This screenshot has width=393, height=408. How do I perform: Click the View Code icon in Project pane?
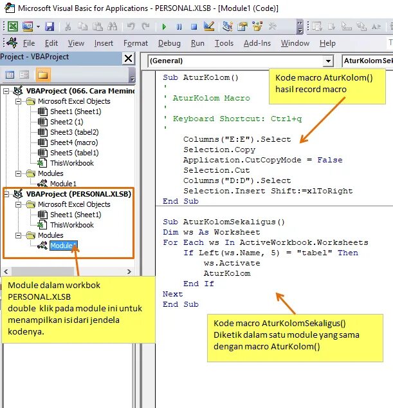coord(10,75)
